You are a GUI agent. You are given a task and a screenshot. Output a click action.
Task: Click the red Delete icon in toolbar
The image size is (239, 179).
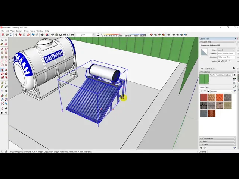click(x=28, y=35)
